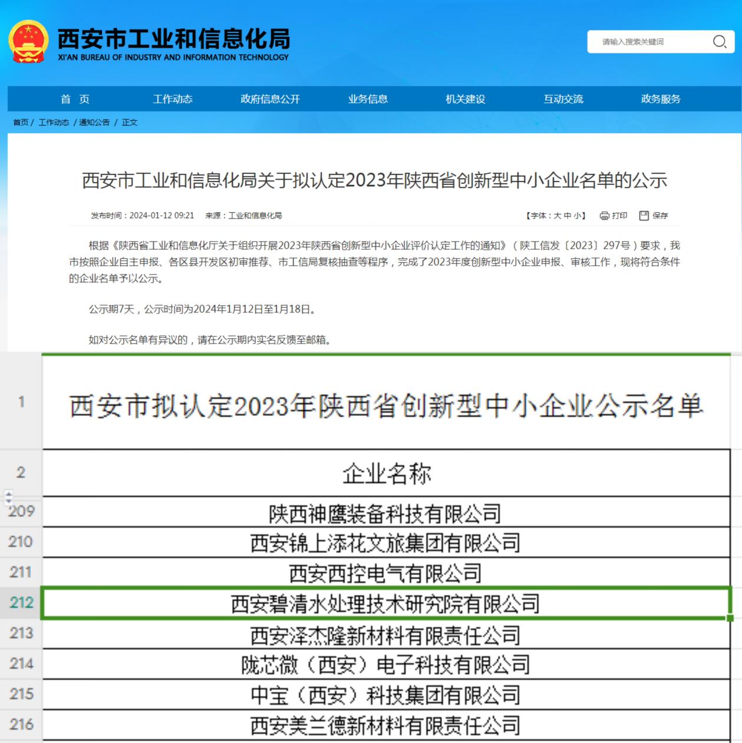Click the 发布时间 2024-01-12 09:21 text
742x743 pixels.
142,216
